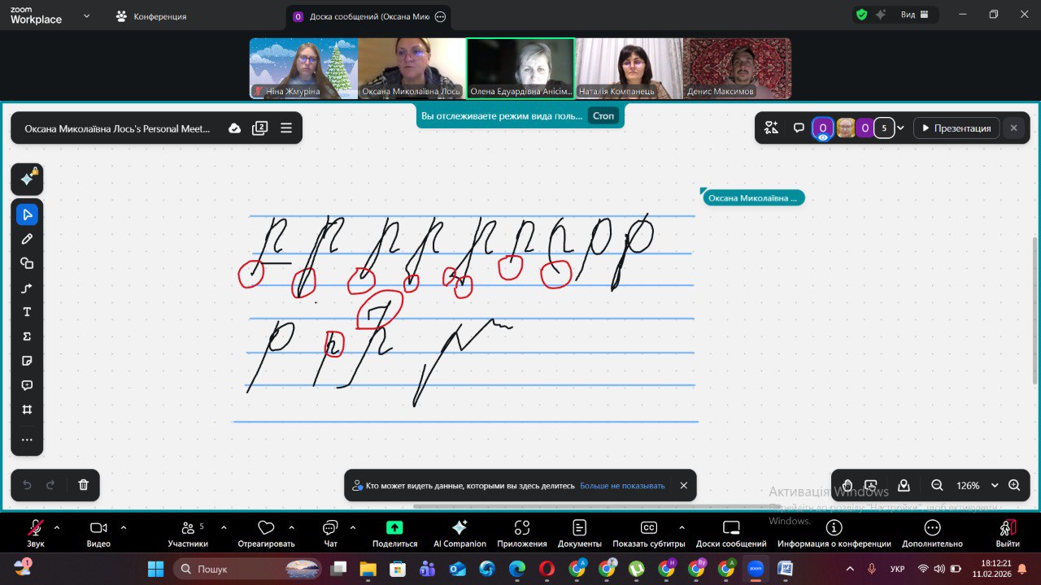Expand zoom level dropdown at 126%
The height and width of the screenshot is (585, 1041).
click(x=994, y=485)
